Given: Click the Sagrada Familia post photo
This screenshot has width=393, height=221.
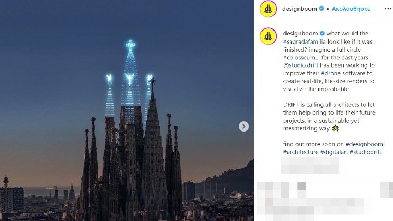Looking at the screenshot, I should click(x=127, y=110).
